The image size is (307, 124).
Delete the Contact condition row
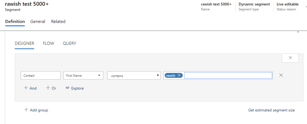281,75
